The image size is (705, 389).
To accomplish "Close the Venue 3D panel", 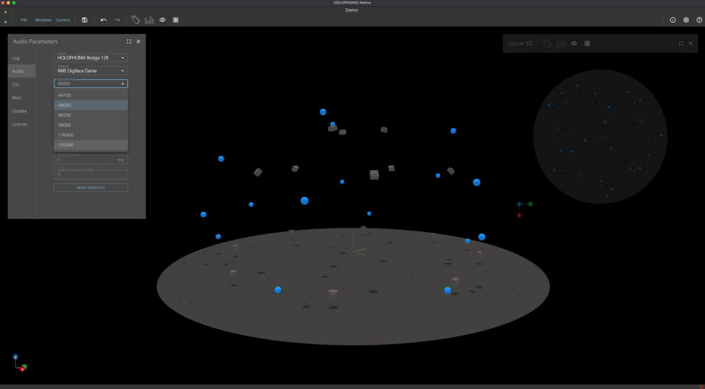I will [691, 43].
